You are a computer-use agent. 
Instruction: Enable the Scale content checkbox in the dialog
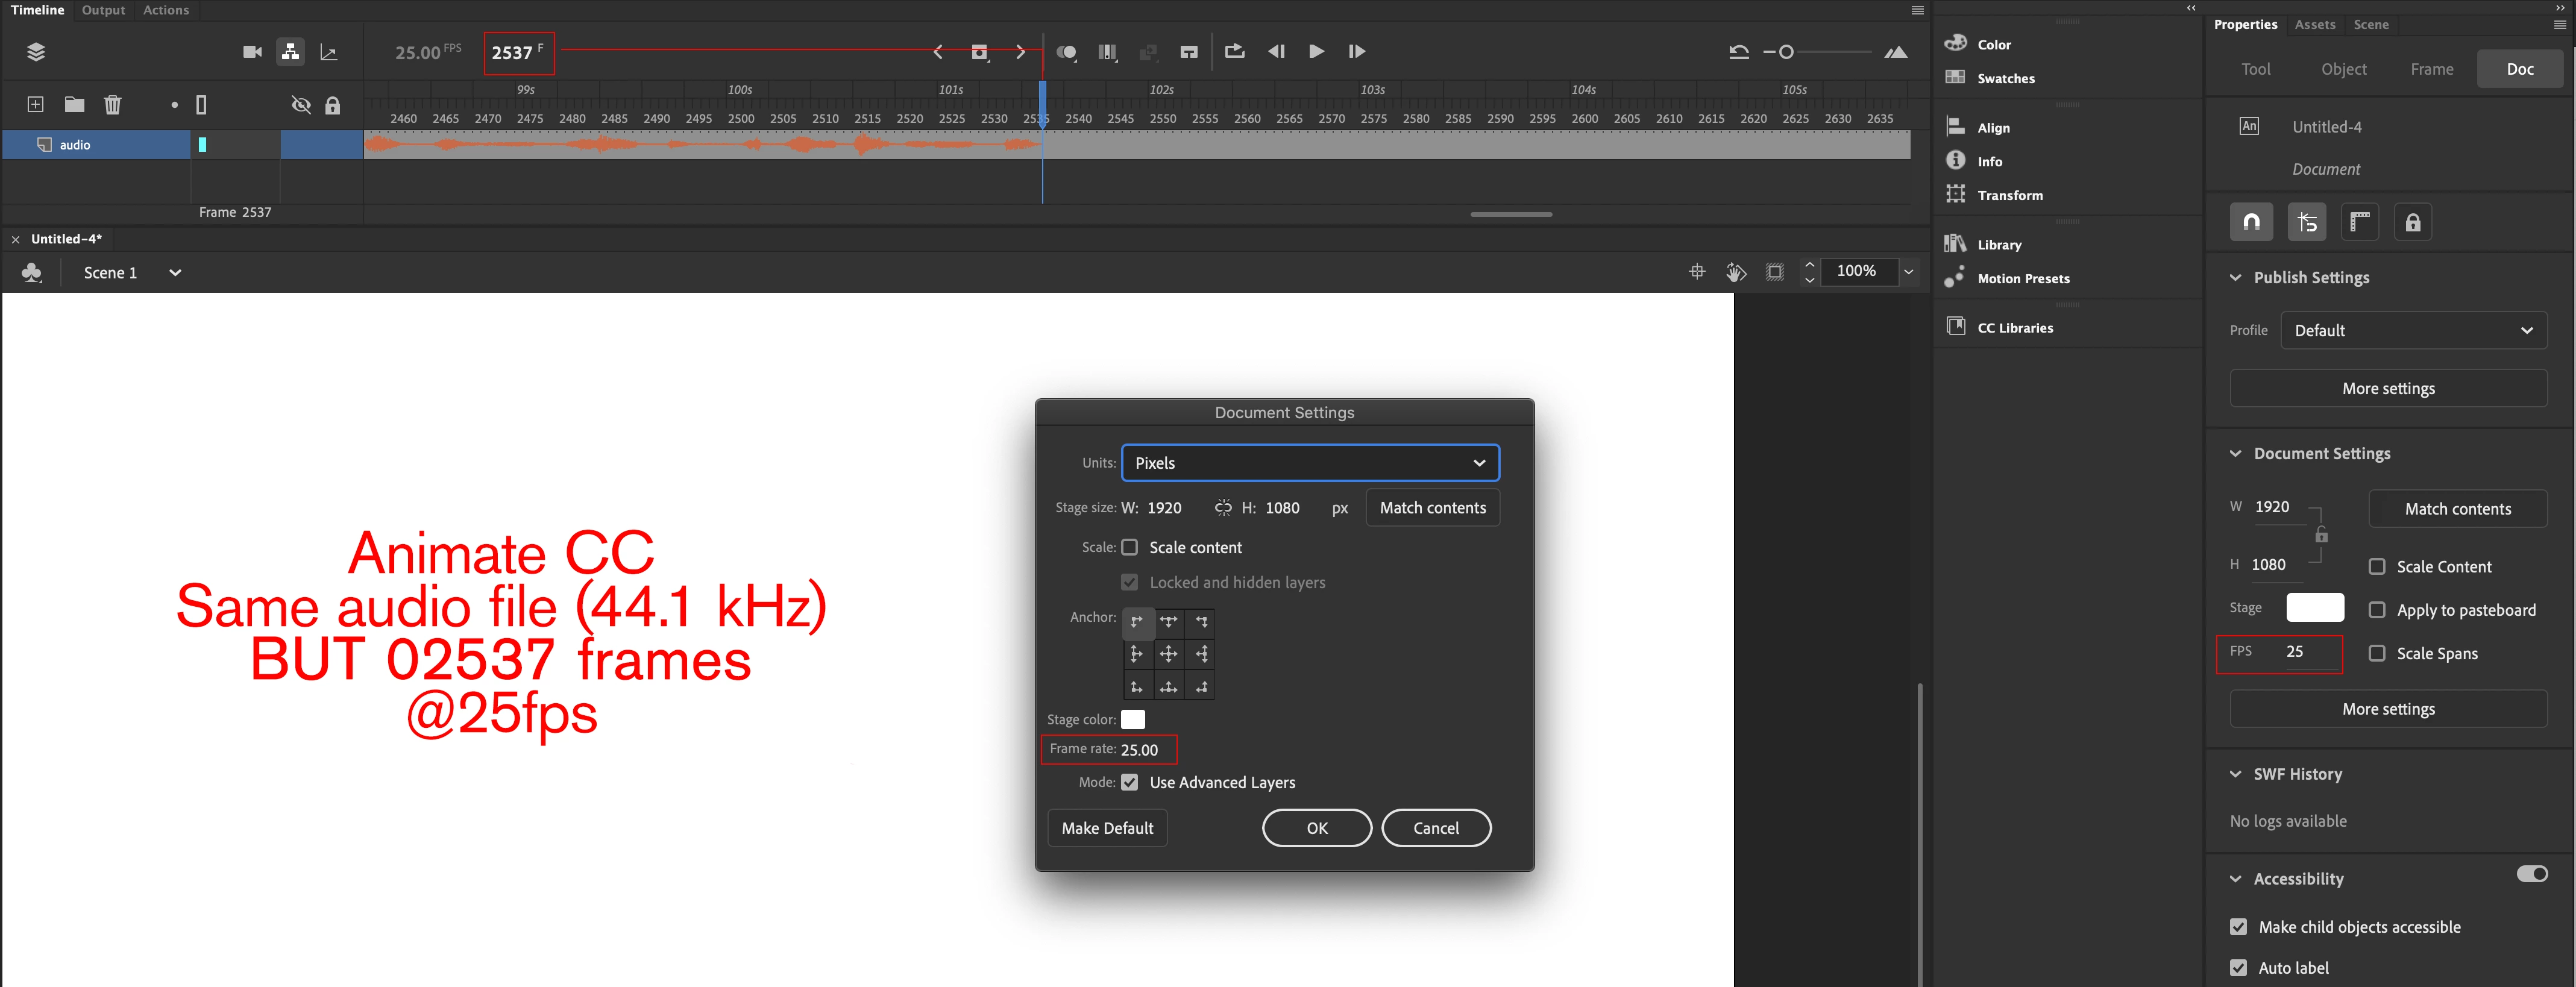coord(1130,547)
